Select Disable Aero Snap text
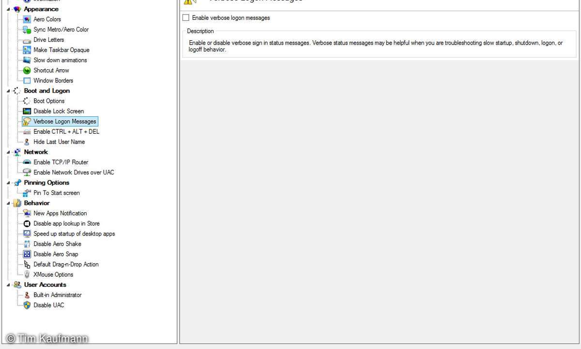This screenshot has width=581, height=349. tap(56, 254)
